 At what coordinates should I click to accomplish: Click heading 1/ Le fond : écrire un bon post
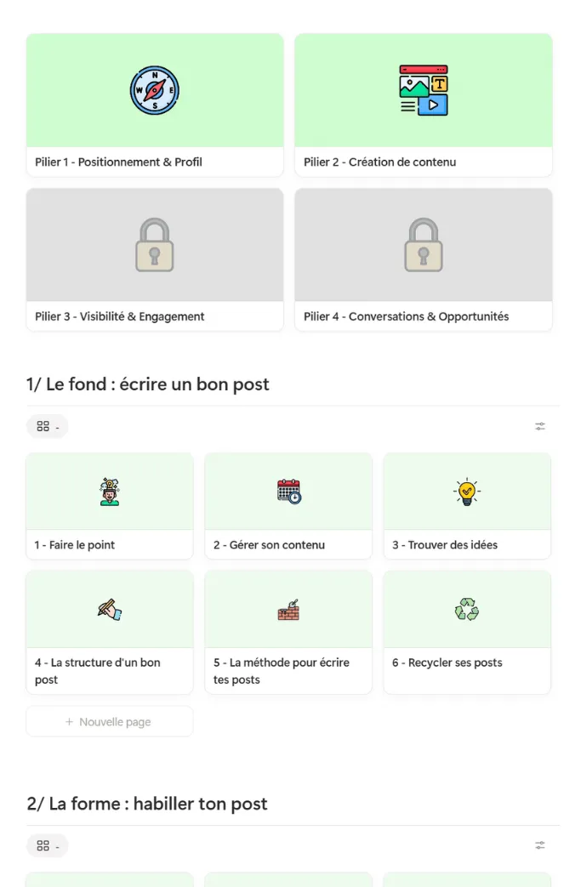148,384
